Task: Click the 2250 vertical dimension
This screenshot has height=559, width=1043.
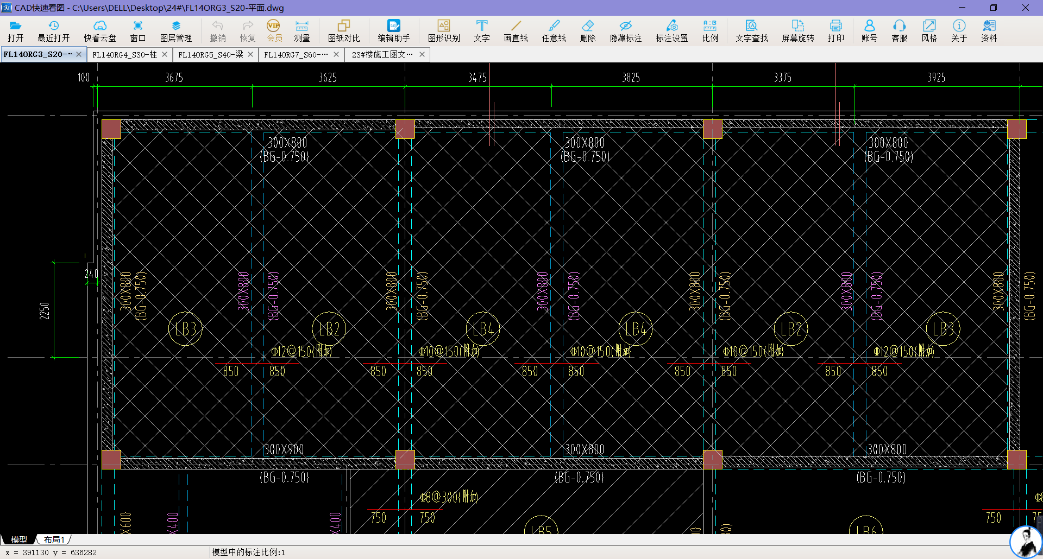Action: [45, 310]
